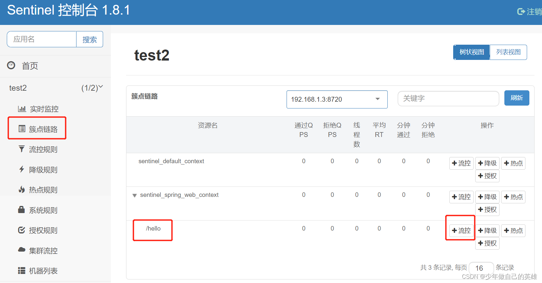Click the 搜索 search button

(89, 39)
